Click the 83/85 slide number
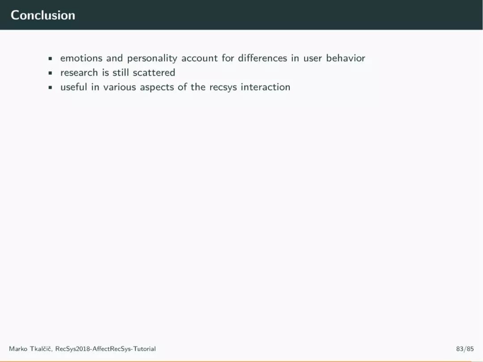Image resolution: width=483 pixels, height=362 pixels. pyautogui.click(x=465, y=349)
